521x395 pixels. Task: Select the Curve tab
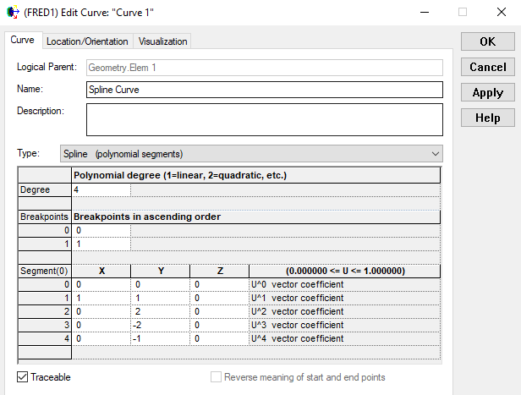coord(22,41)
